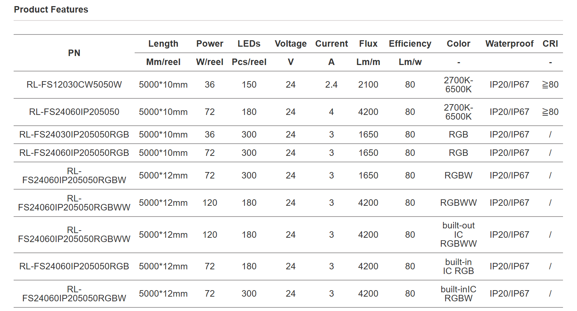The width and height of the screenshot is (577, 311).
Task: Select the PN column header
Action: click(x=74, y=53)
